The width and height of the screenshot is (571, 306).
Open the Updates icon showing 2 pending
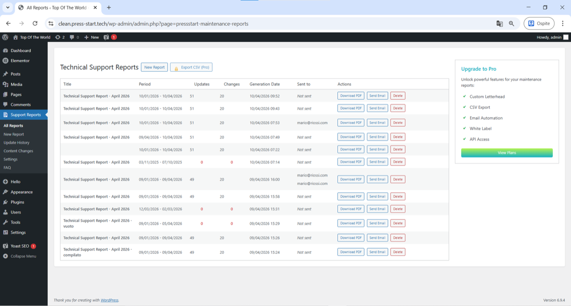point(58,37)
